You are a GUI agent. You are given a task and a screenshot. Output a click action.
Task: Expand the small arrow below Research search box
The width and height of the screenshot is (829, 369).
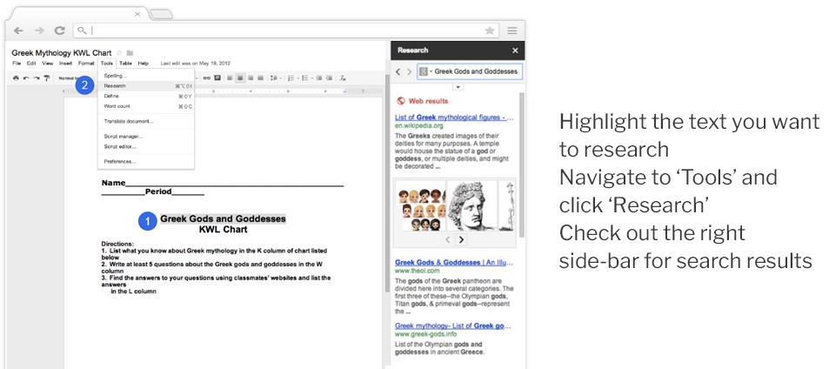pyautogui.click(x=458, y=87)
